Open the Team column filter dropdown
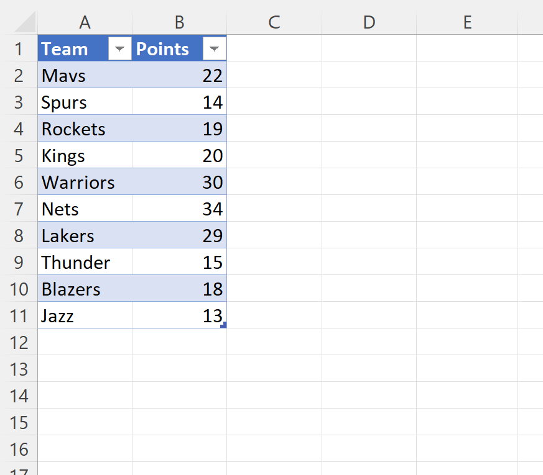Image resolution: width=543 pixels, height=475 pixels. coord(119,48)
